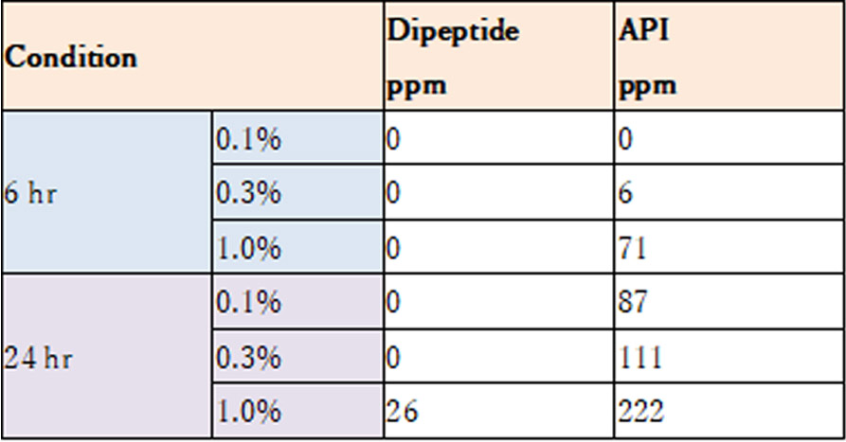Viewport: 846px width, 442px height.
Task: Click the Dipeptide value 26 cell
Action: 499,411
